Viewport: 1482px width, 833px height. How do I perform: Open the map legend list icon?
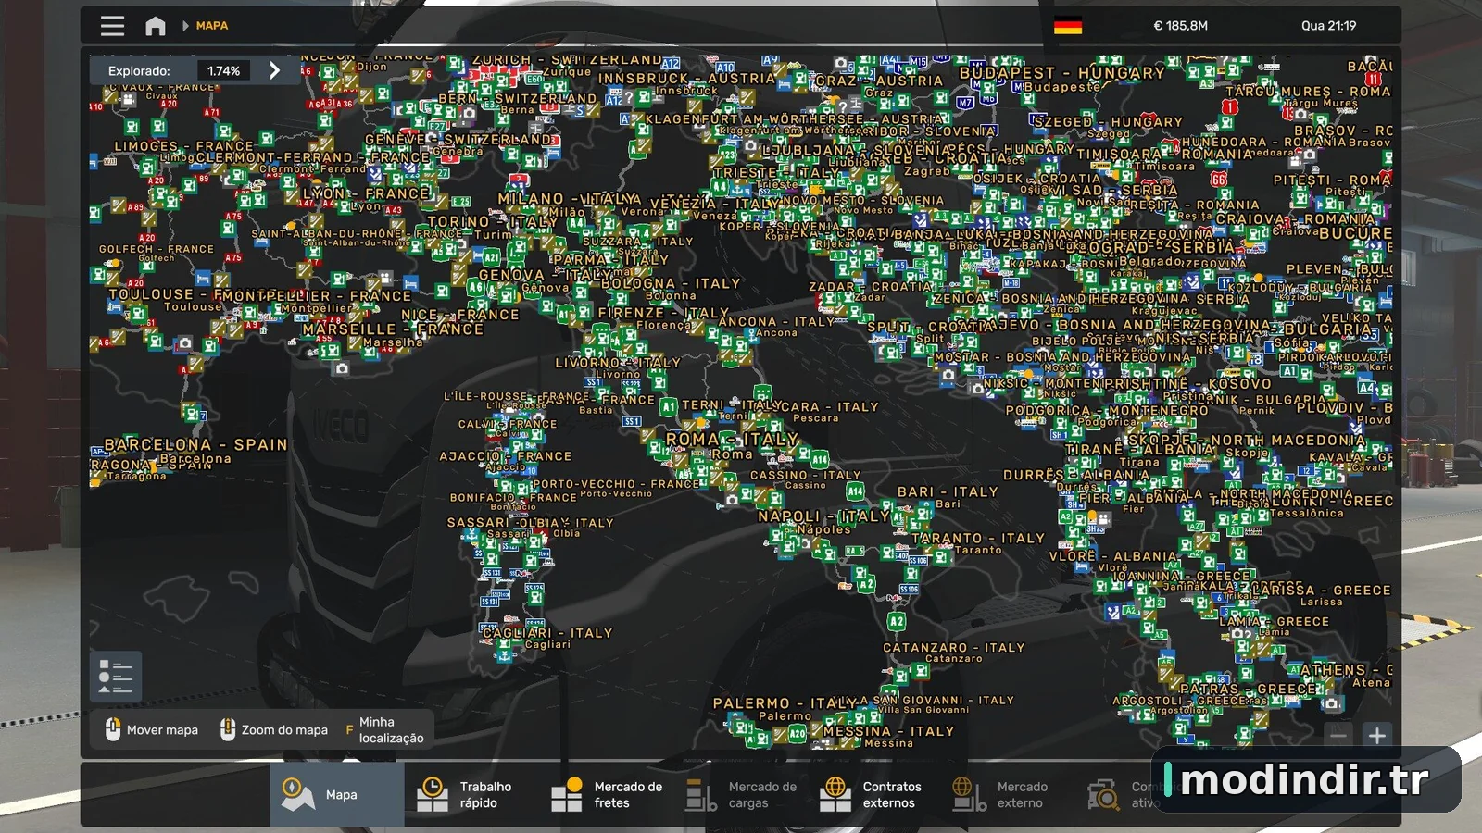pyautogui.click(x=116, y=676)
